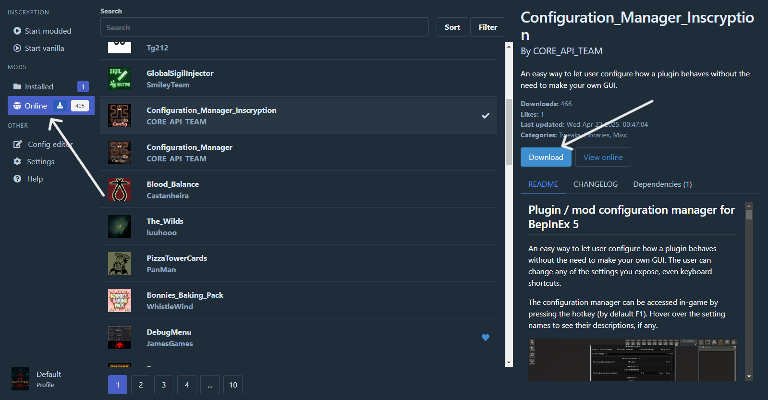Click the Installed count badge 1
Viewport: 768px width, 400px height.
coord(83,86)
